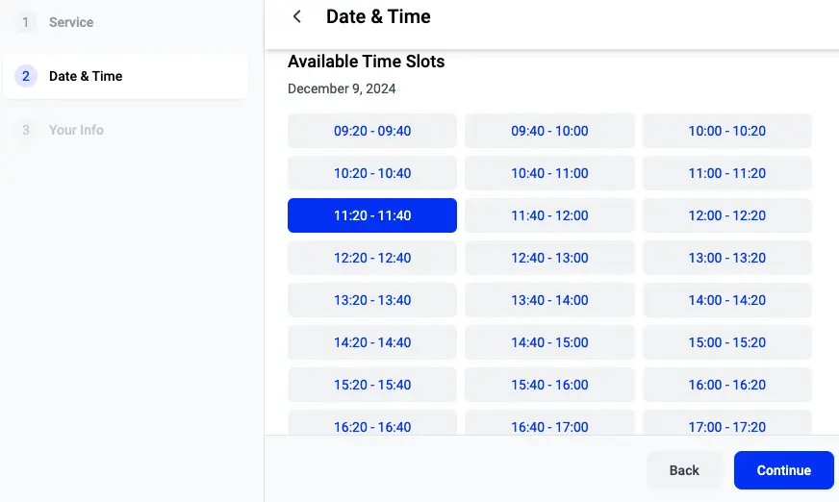Image resolution: width=839 pixels, height=502 pixels.
Task: Go to the Your Info step
Action: coord(76,130)
